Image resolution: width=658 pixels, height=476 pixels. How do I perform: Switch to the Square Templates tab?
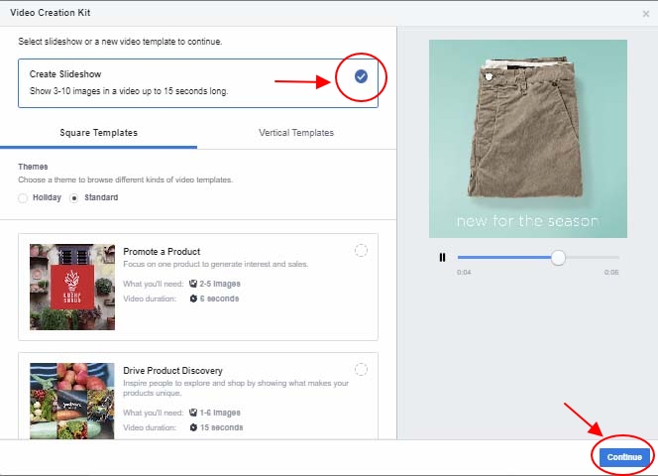coord(98,133)
